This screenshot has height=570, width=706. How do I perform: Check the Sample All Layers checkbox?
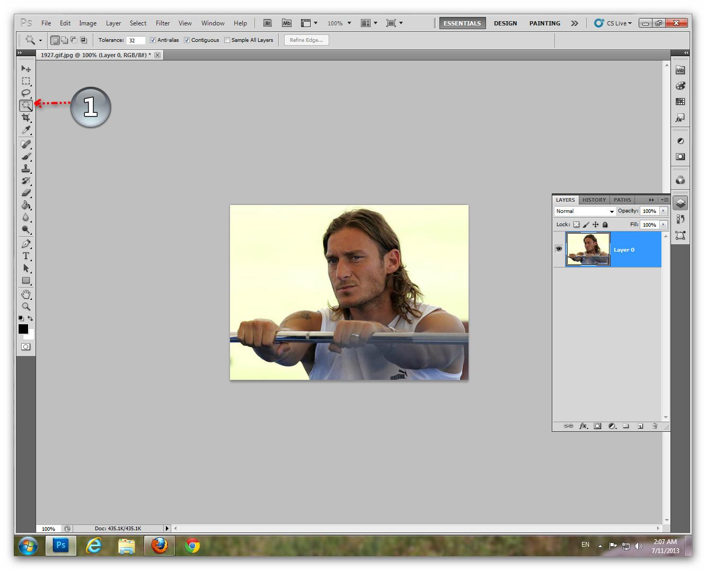click(227, 40)
